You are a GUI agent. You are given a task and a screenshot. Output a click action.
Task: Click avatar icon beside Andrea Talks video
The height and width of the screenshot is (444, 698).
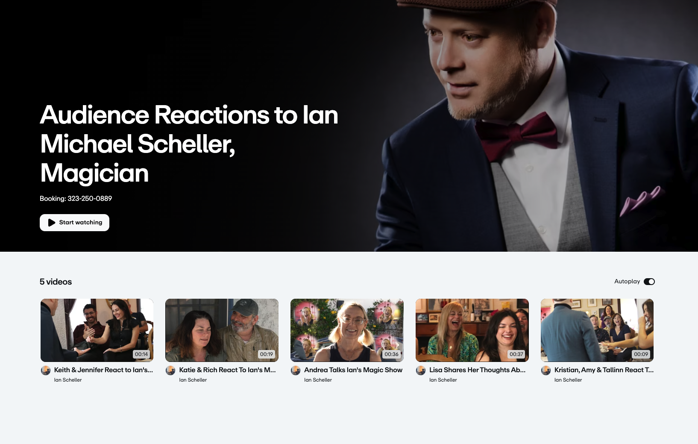pos(296,370)
